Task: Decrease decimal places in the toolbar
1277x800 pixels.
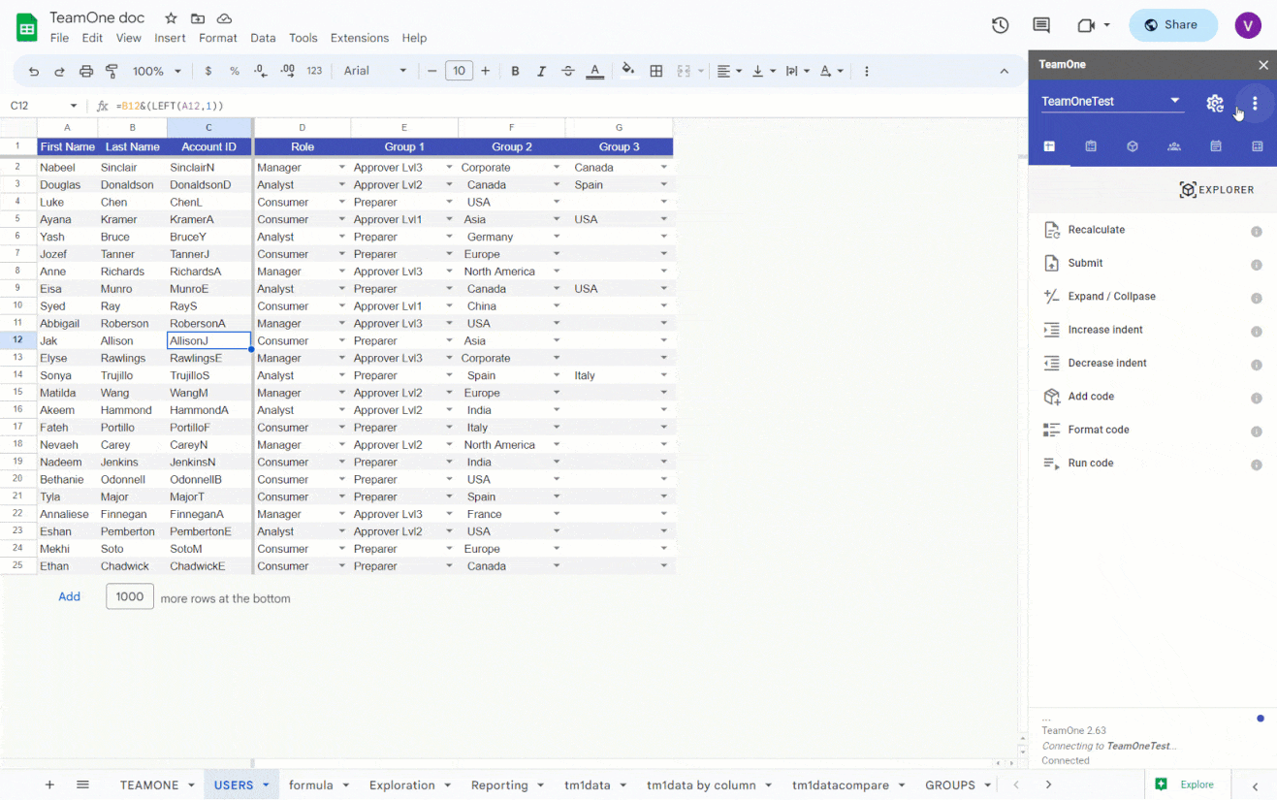Action: coord(260,71)
